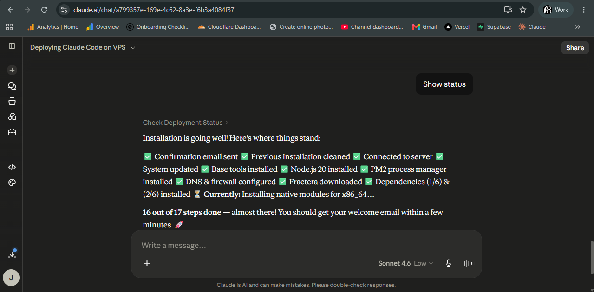Open the Claude bookmark

tap(532, 27)
